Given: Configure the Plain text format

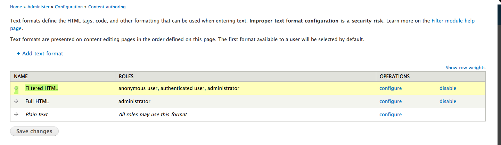Looking at the screenshot, I should pyautogui.click(x=390, y=115).
